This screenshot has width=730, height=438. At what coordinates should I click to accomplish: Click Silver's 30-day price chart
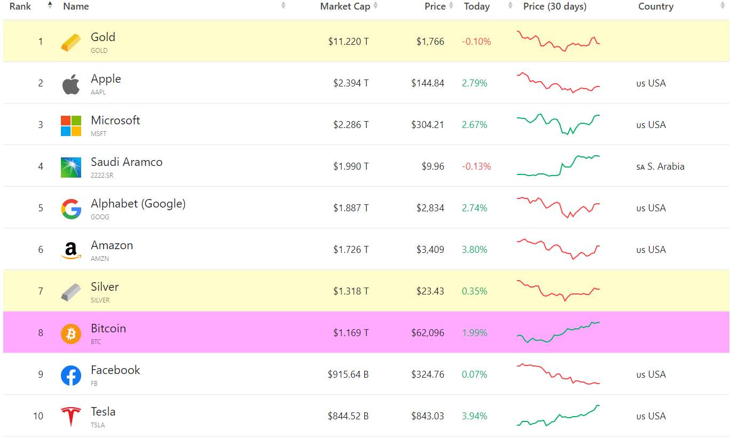(558, 291)
